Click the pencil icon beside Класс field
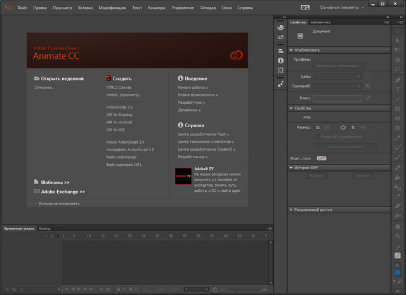Viewport: 406px width, 295px height. click(368, 98)
